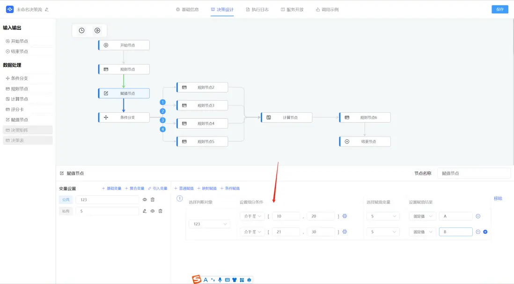The height and width of the screenshot is (284, 514).
Task: Open settings gear for the 21–30 condition
Action: (345, 232)
